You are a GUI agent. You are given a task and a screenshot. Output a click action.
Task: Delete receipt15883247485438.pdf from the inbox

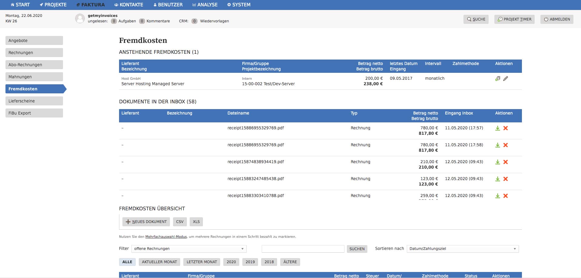[x=506, y=179]
